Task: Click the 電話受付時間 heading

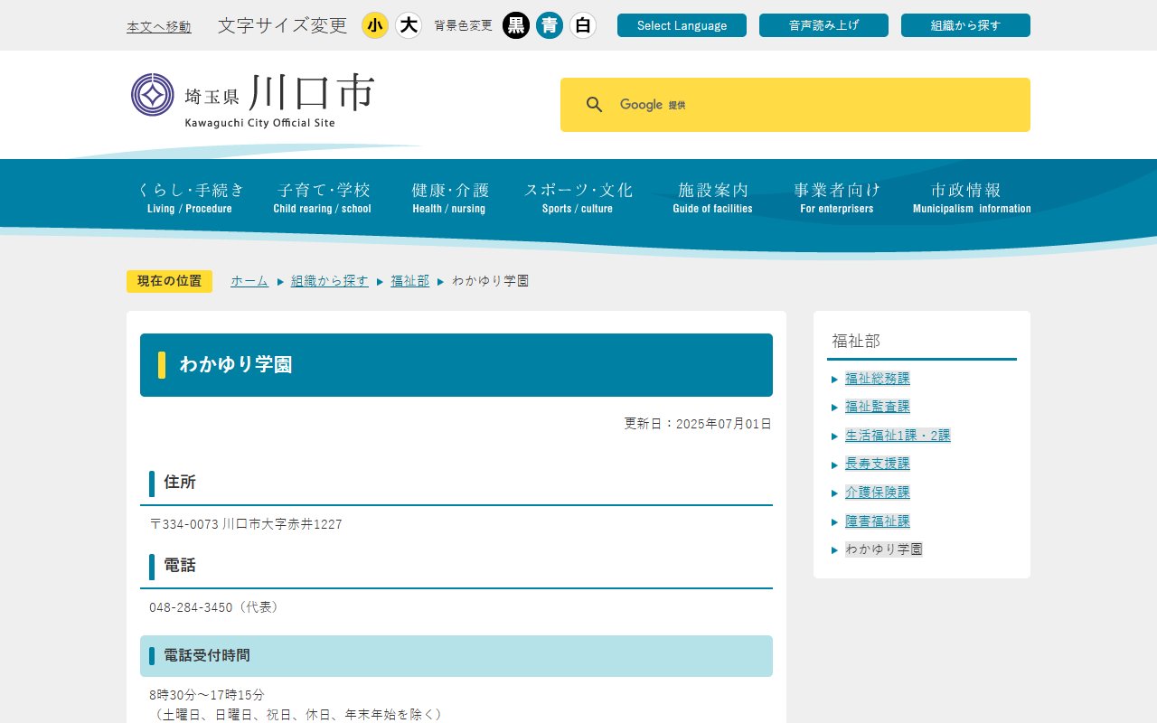Action: pos(207,656)
